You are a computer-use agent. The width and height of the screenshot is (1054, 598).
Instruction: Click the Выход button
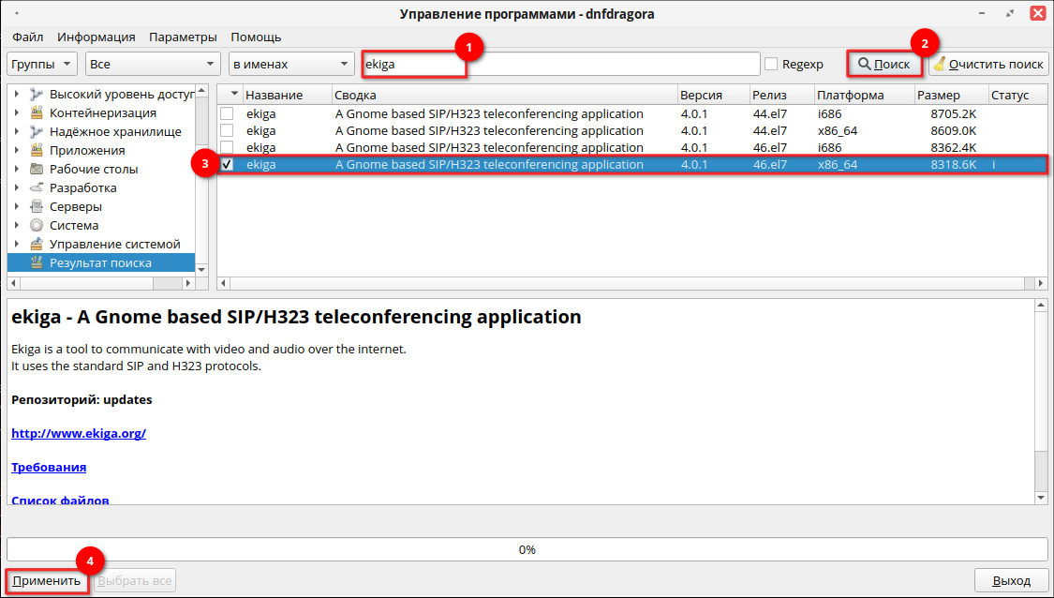1011,580
